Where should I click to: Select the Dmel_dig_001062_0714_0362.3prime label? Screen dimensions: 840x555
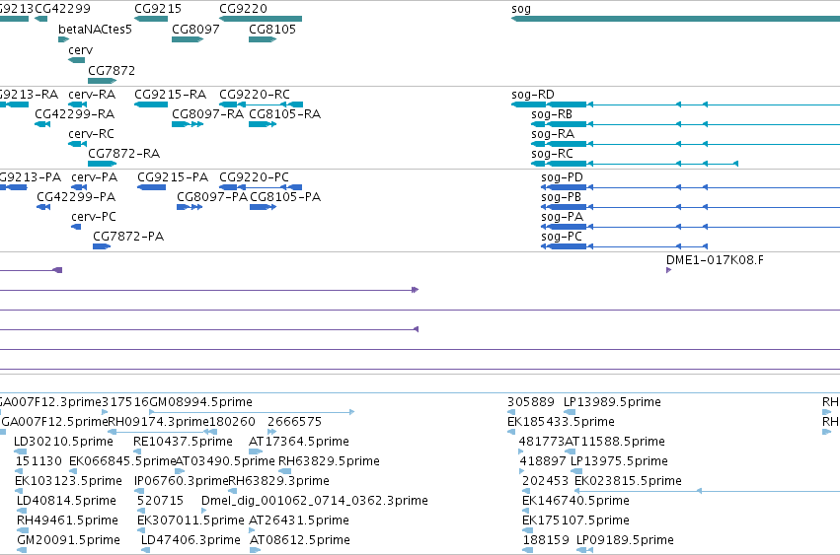coord(315,502)
